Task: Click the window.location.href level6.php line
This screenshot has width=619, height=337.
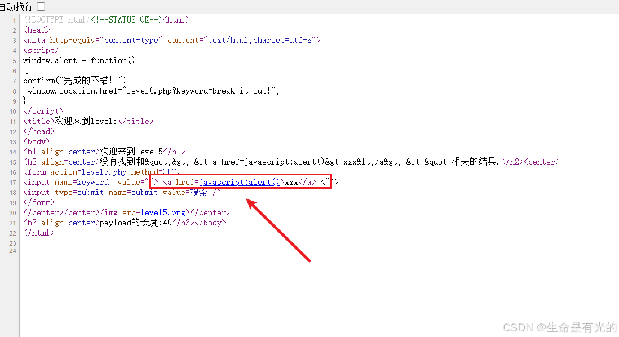Action: pyautogui.click(x=153, y=91)
